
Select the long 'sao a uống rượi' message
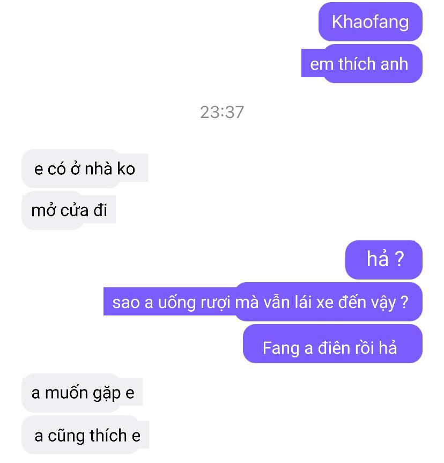pos(263,302)
